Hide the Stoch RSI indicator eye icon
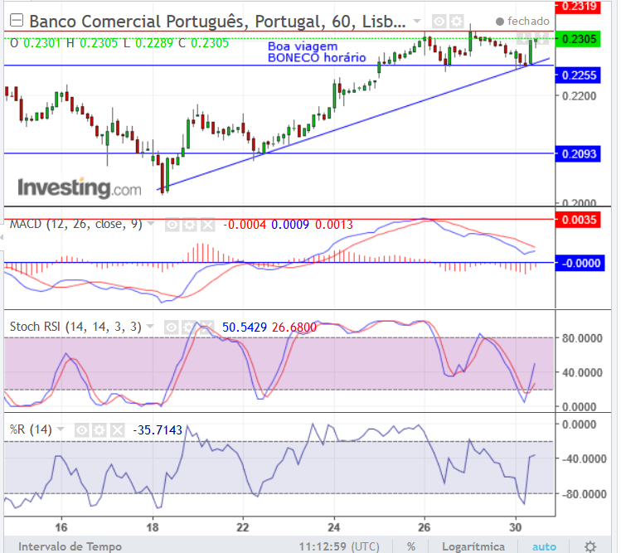The height and width of the screenshot is (553, 621). pyautogui.click(x=172, y=327)
